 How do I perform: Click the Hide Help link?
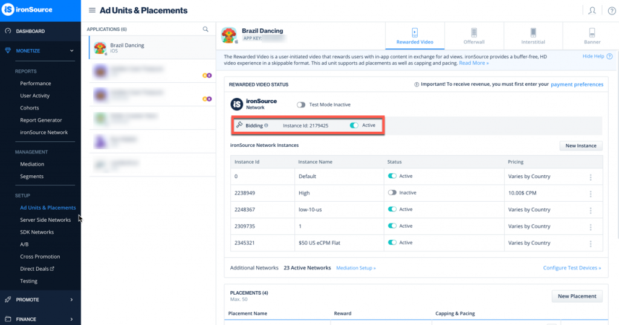click(x=593, y=56)
